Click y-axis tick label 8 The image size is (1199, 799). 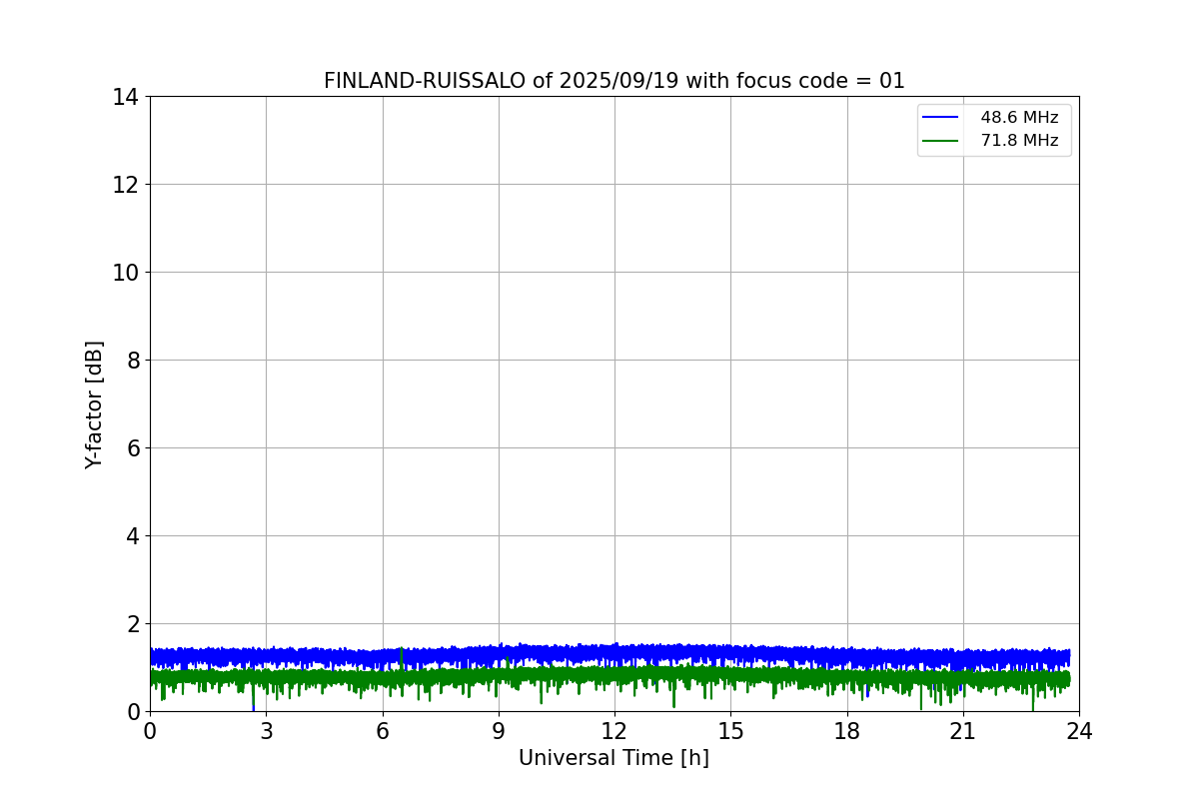[x=133, y=361]
